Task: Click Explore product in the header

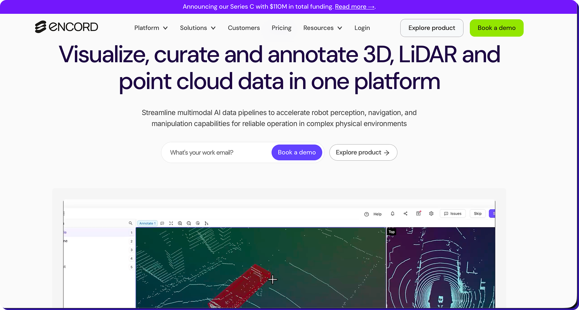Action: 432,28
